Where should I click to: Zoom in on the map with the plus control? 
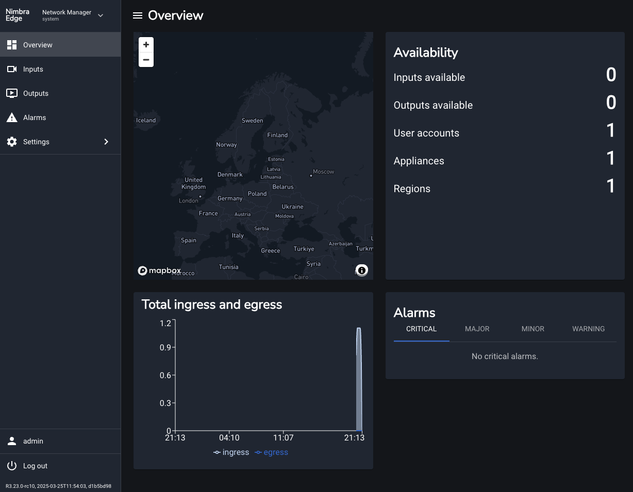146,45
